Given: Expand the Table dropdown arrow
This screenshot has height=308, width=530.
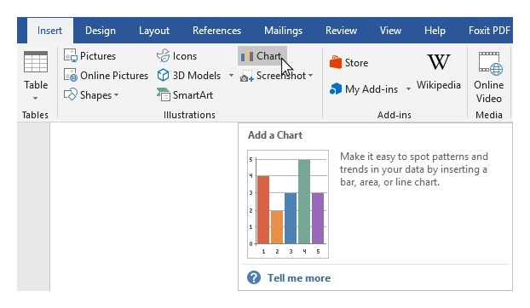Looking at the screenshot, I should [35, 98].
